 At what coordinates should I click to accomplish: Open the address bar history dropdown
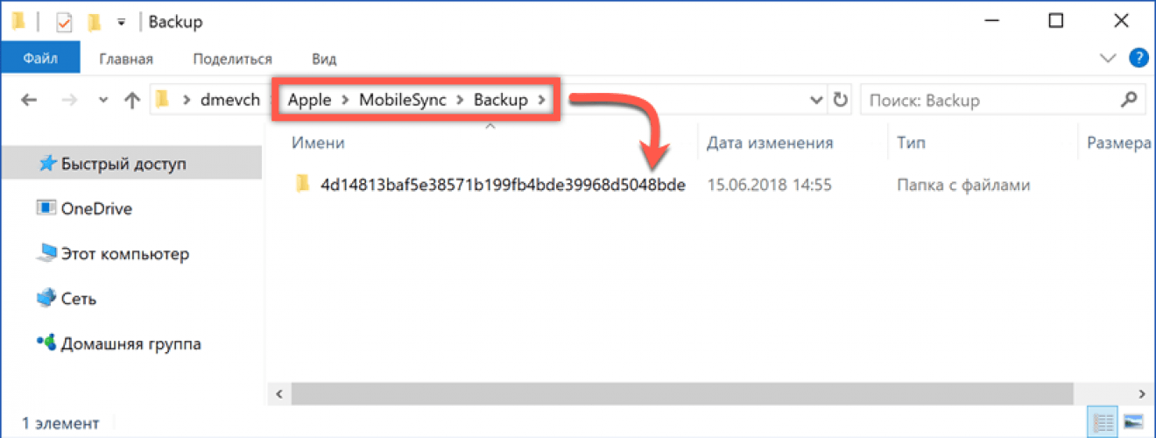816,100
